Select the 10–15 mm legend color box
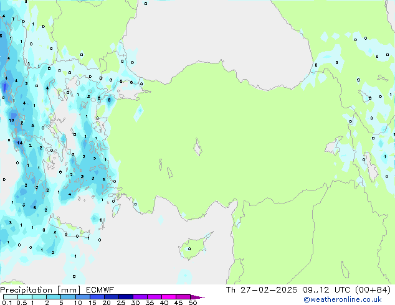The width and height of the screenshot is (395, 305). pos(82,297)
